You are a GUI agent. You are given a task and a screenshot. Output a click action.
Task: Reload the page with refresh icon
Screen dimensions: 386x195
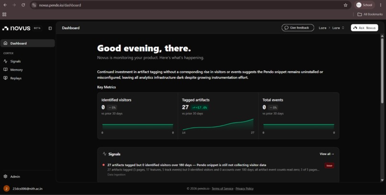[x=23, y=5]
